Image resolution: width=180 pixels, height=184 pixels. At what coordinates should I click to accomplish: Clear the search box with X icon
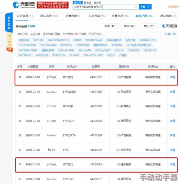tap(136, 7)
